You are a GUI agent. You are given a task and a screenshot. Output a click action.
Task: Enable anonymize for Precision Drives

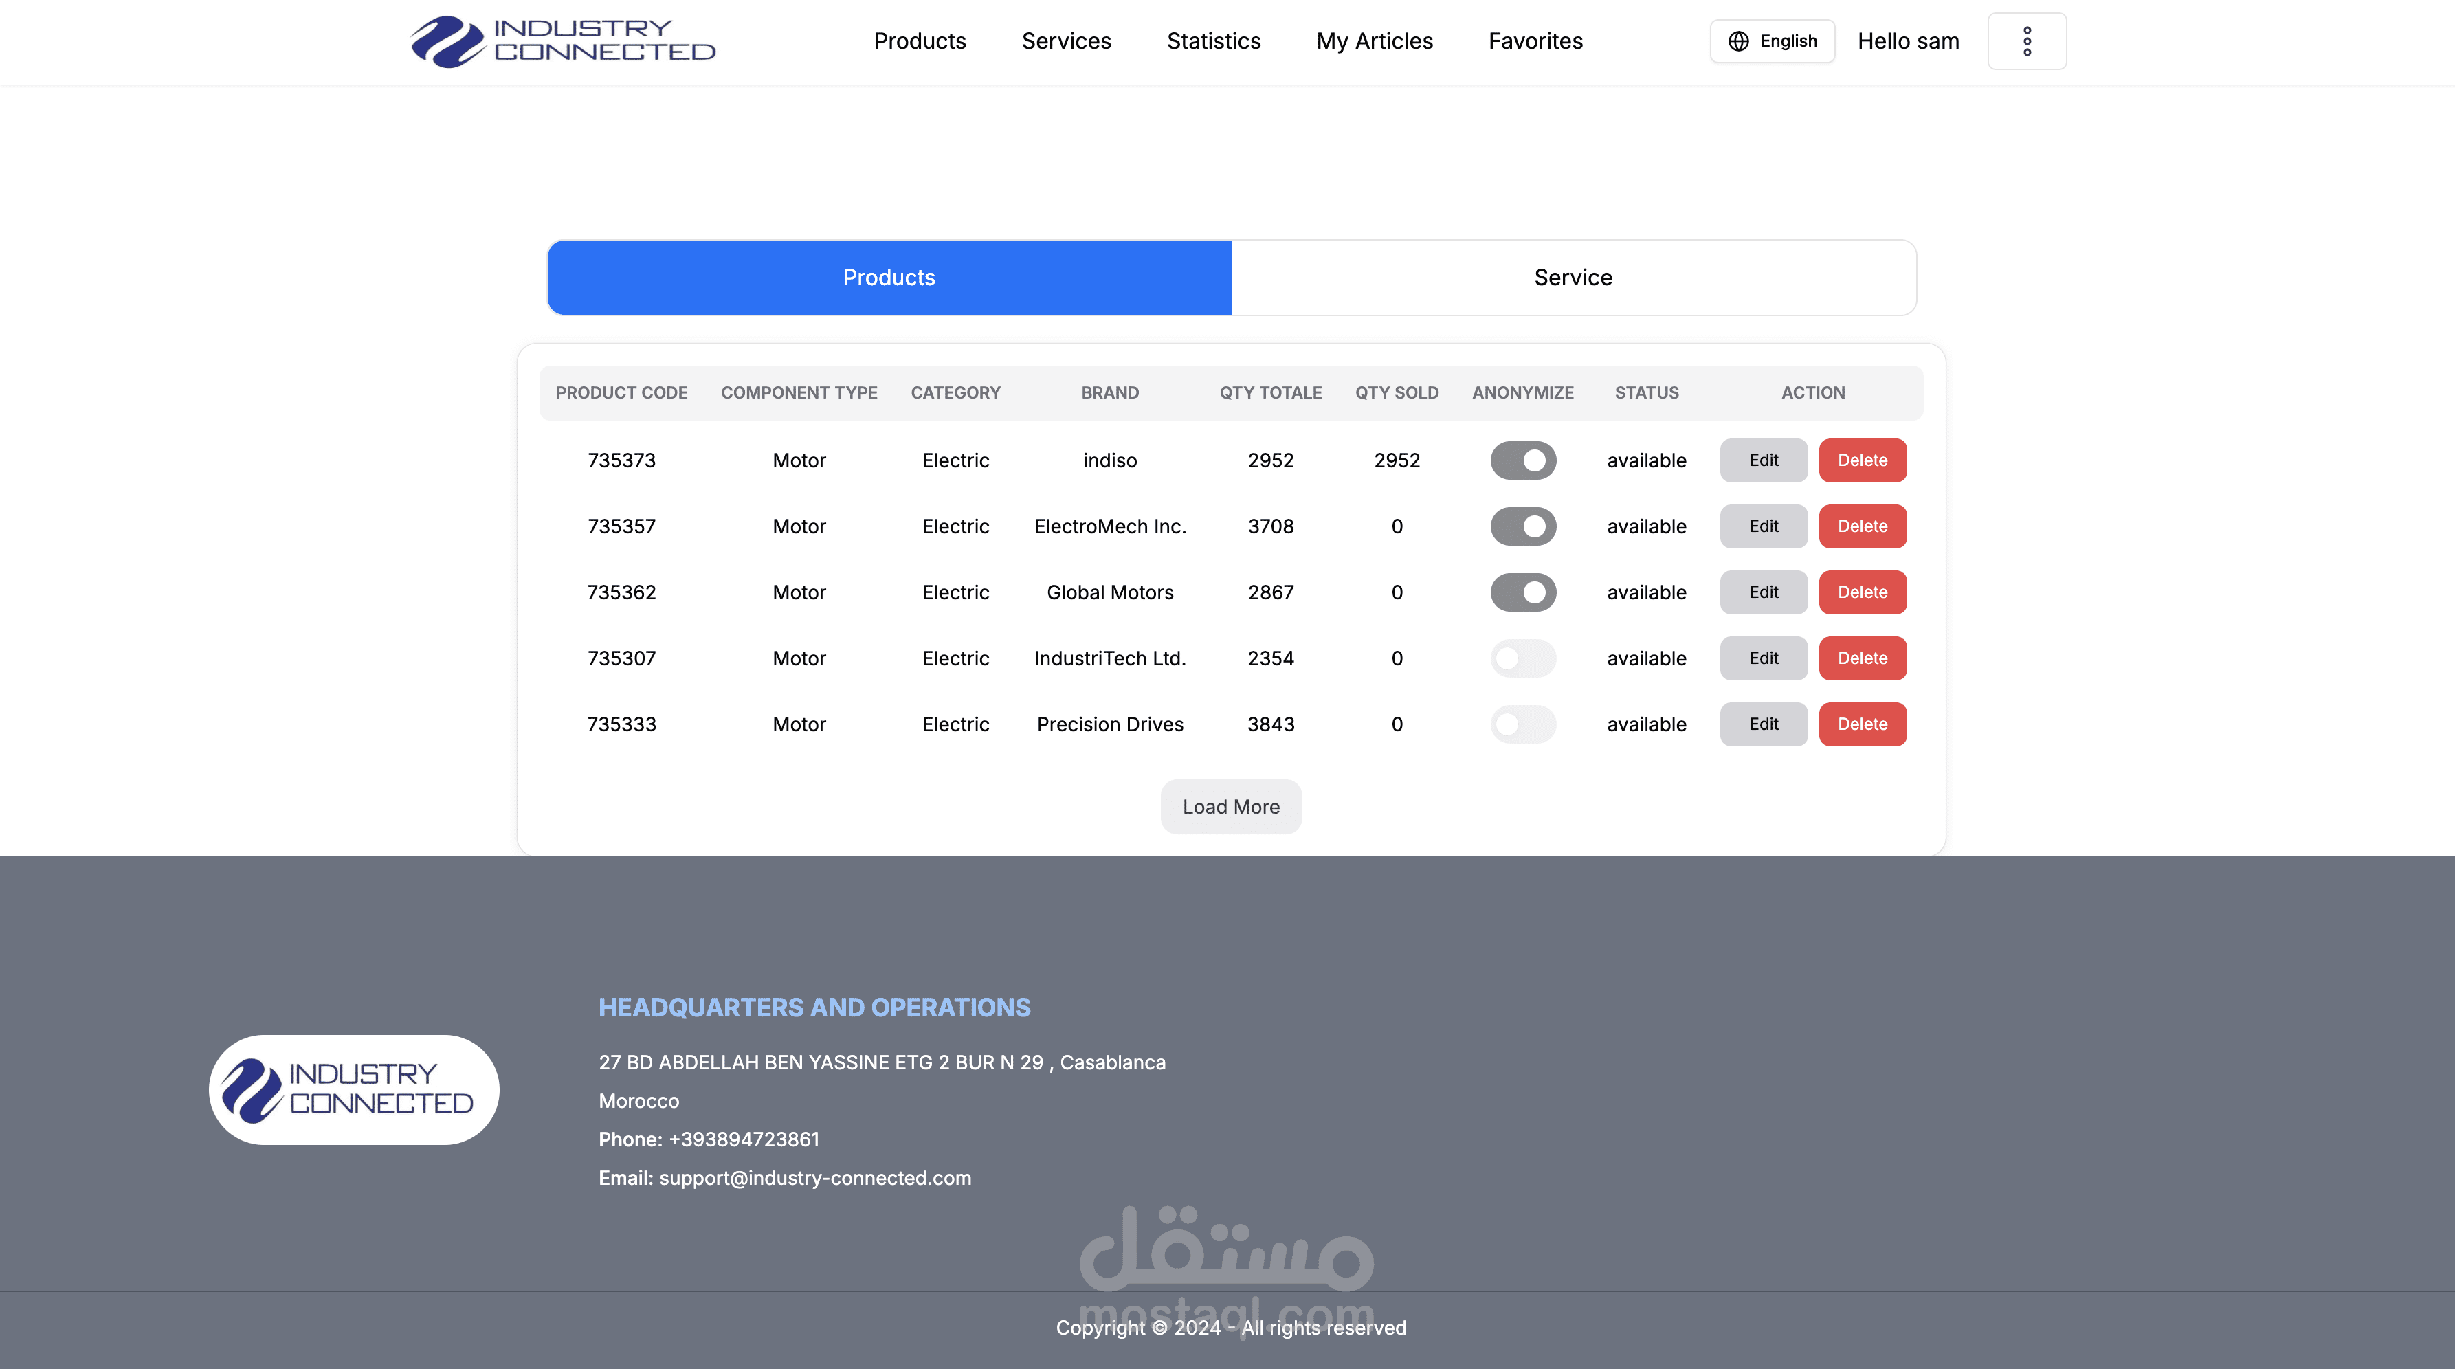click(x=1523, y=724)
